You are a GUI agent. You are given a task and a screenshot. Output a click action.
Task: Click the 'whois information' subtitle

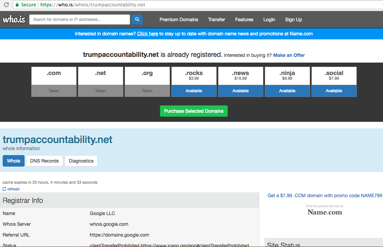click(21, 148)
